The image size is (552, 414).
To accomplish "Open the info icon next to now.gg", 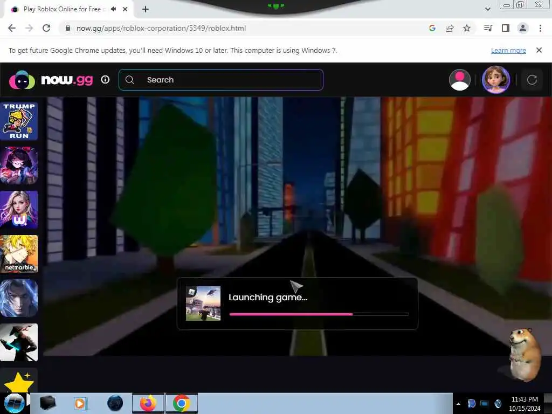I will pos(105,80).
